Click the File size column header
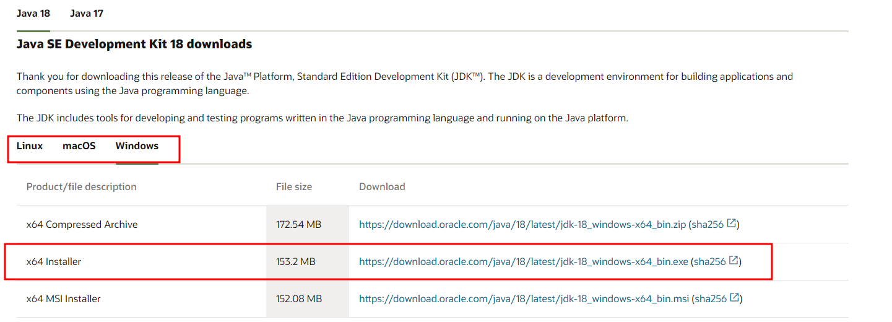 coord(294,186)
